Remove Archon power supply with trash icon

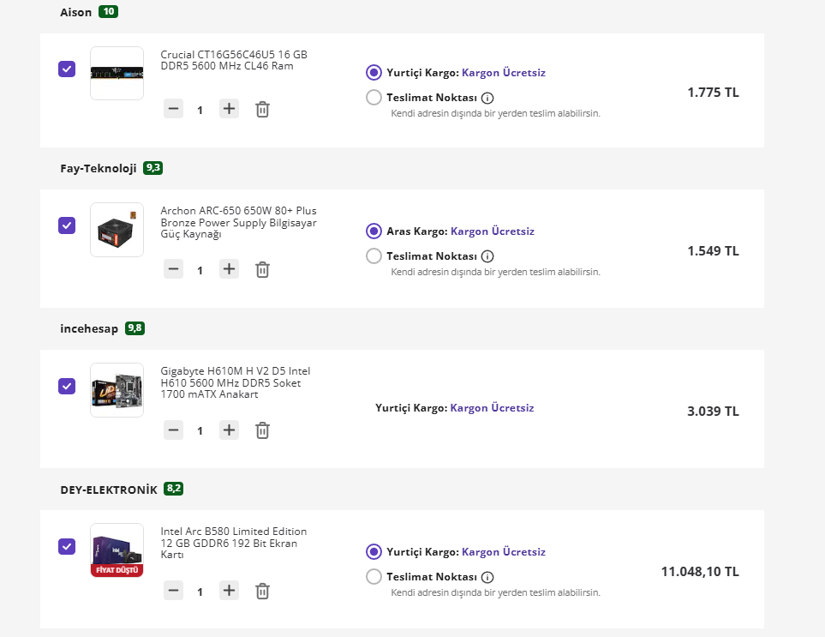click(x=263, y=269)
